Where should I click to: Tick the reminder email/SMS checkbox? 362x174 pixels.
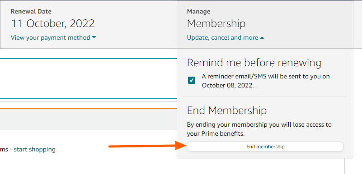[192, 80]
